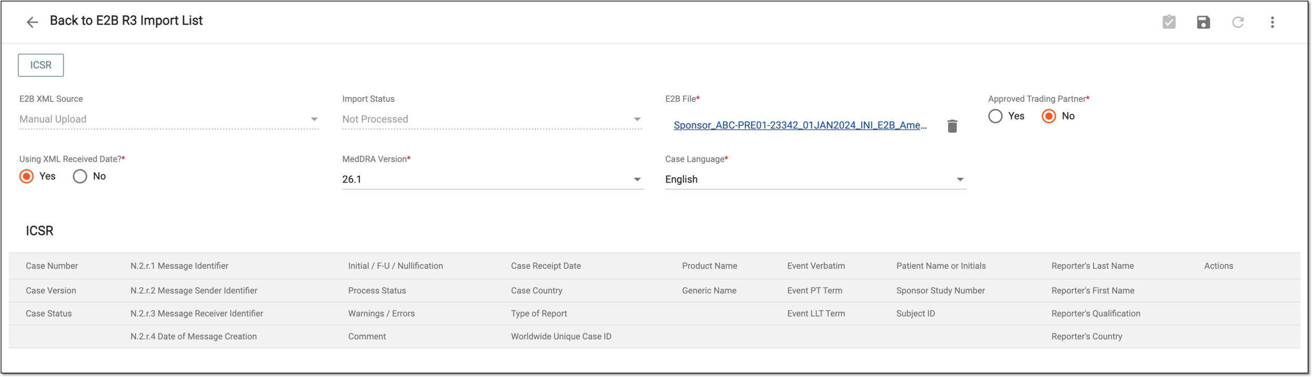The height and width of the screenshot is (377, 1312).
Task: Click the Case Country header
Action: point(536,290)
